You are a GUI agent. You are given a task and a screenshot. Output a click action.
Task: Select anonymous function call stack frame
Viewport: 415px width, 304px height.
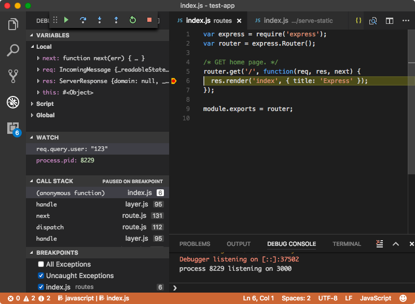coord(98,193)
